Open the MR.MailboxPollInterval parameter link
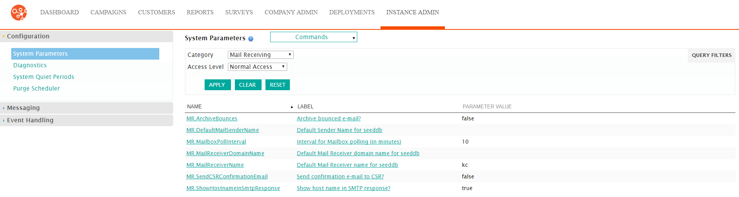Viewport: 739px width, 197px height. [x=216, y=142]
